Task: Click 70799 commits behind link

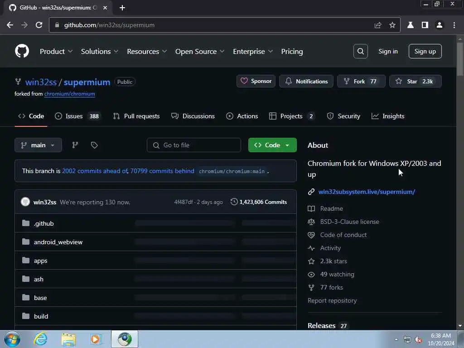Action: click(x=162, y=171)
